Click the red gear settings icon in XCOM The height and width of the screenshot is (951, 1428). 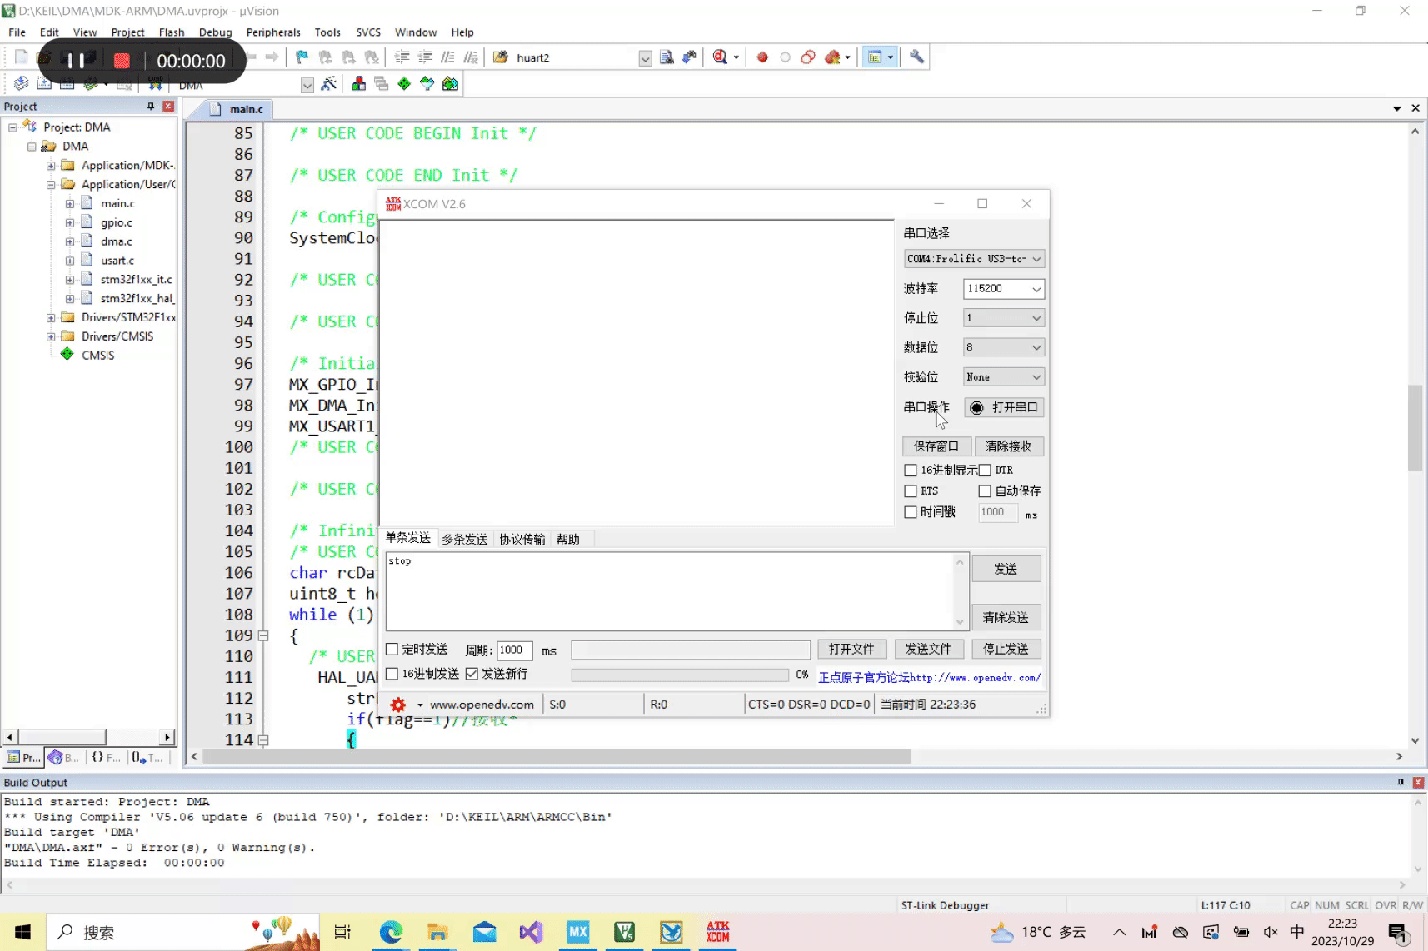[398, 705]
